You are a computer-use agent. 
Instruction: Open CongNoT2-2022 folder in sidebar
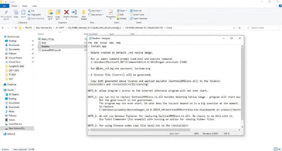pos(16,66)
